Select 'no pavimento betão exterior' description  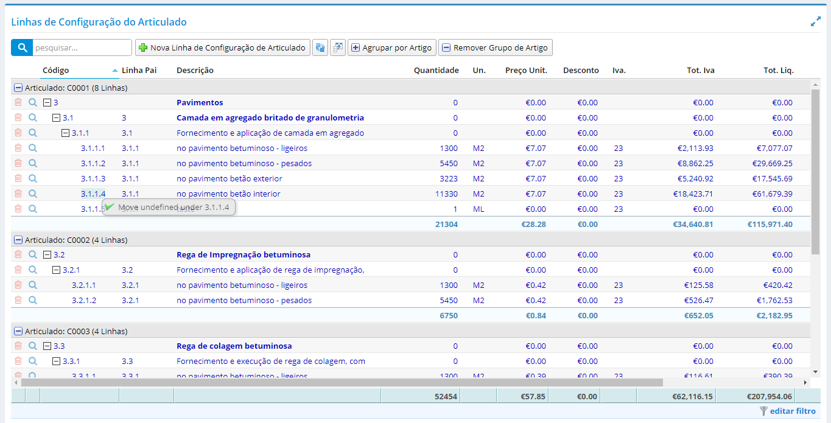pos(230,178)
